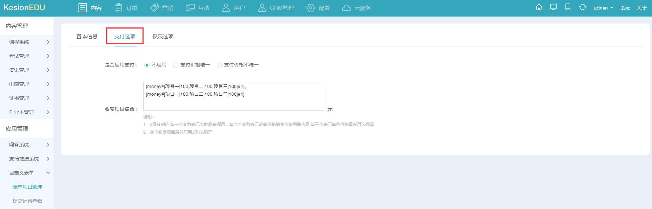652x209 pixels.
Task: Select the 支付价格不唯一 radio option
Action: (x=219, y=65)
